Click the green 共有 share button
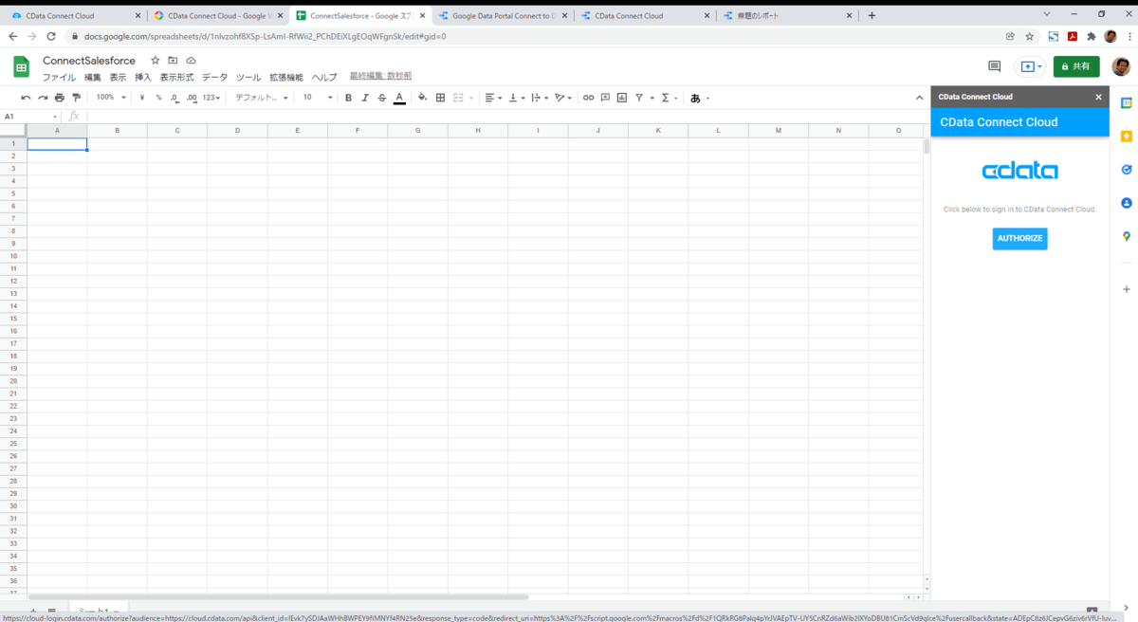Viewport: 1138px width, 622px height. coord(1076,66)
